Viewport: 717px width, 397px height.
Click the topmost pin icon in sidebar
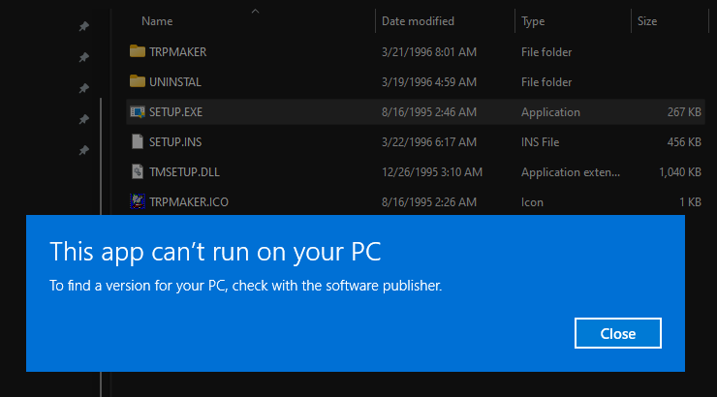click(83, 27)
